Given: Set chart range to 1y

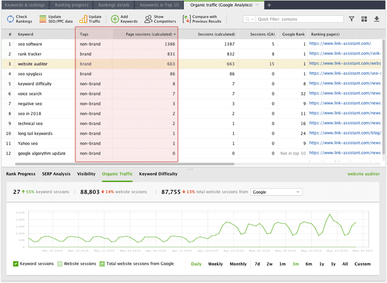Looking at the screenshot, I should coord(322,264).
